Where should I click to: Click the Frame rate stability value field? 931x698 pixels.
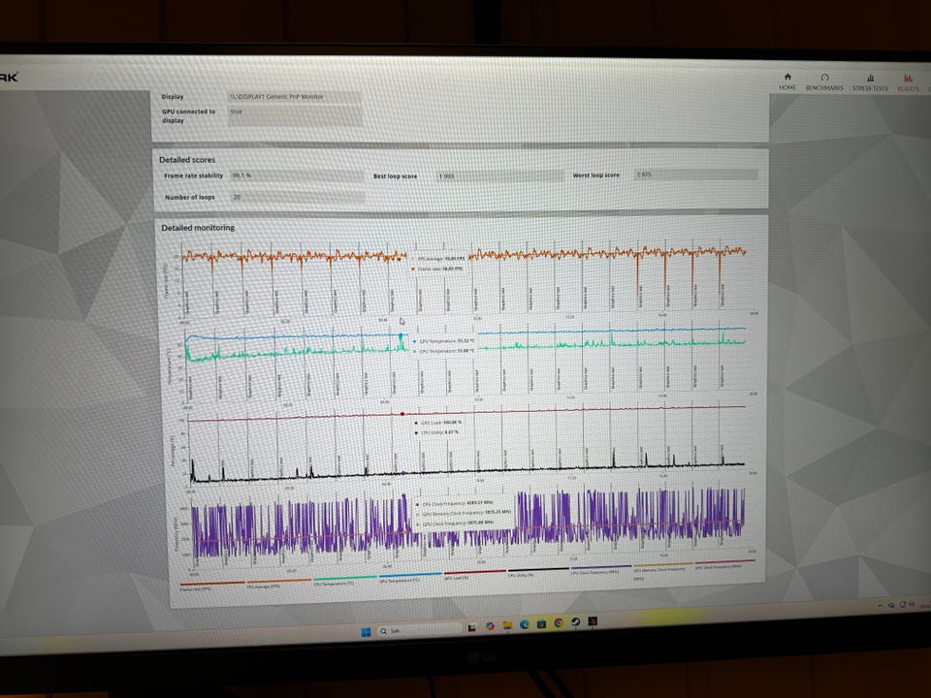pos(297,175)
